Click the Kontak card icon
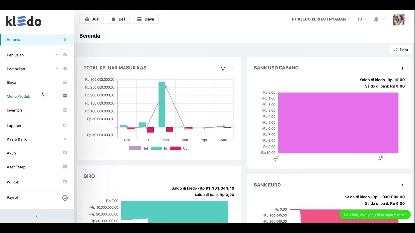415x233 pixels. (x=65, y=182)
